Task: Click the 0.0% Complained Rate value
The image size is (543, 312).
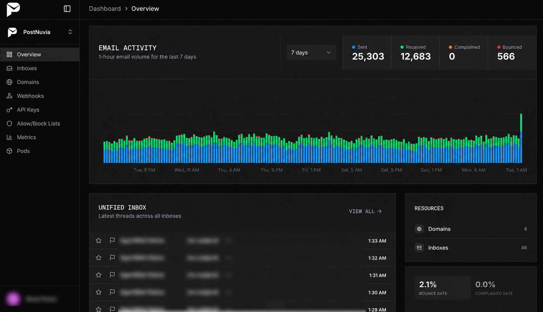Action: click(485, 284)
